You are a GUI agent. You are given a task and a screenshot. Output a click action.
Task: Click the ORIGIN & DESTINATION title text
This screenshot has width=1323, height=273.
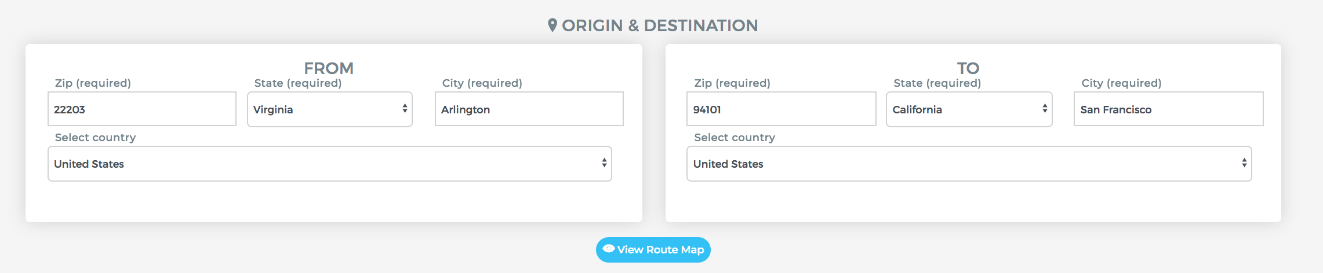(x=660, y=25)
